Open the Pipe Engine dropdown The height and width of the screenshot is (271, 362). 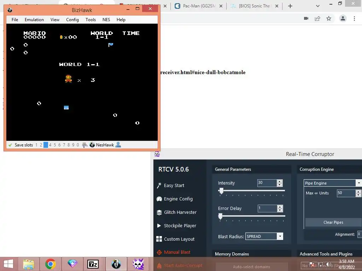click(332, 183)
